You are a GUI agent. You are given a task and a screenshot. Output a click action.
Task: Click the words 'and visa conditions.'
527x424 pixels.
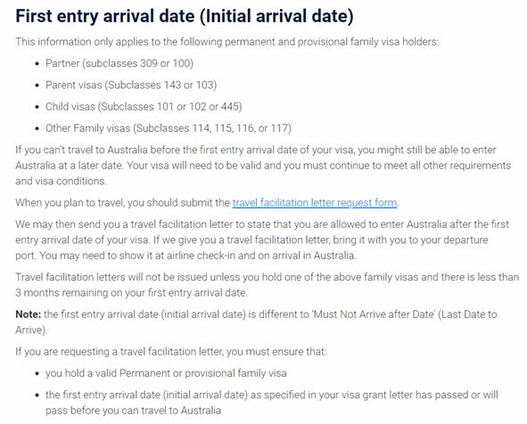click(x=61, y=182)
